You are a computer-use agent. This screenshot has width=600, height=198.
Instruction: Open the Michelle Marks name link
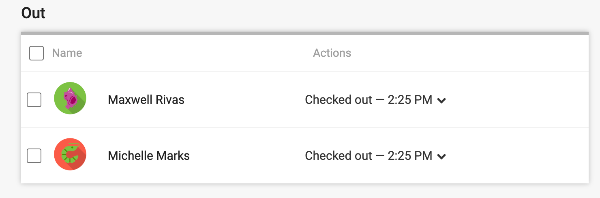click(149, 156)
